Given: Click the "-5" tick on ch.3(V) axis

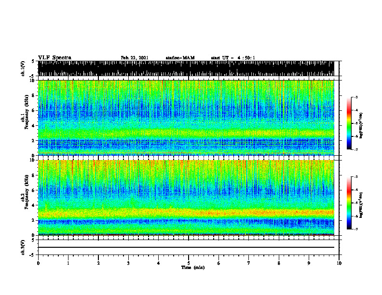Looking at the screenshot, I should (x=32, y=255).
